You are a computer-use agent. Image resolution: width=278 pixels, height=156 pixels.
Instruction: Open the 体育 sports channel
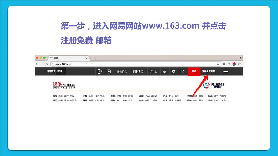pyautogui.click(x=85, y=96)
